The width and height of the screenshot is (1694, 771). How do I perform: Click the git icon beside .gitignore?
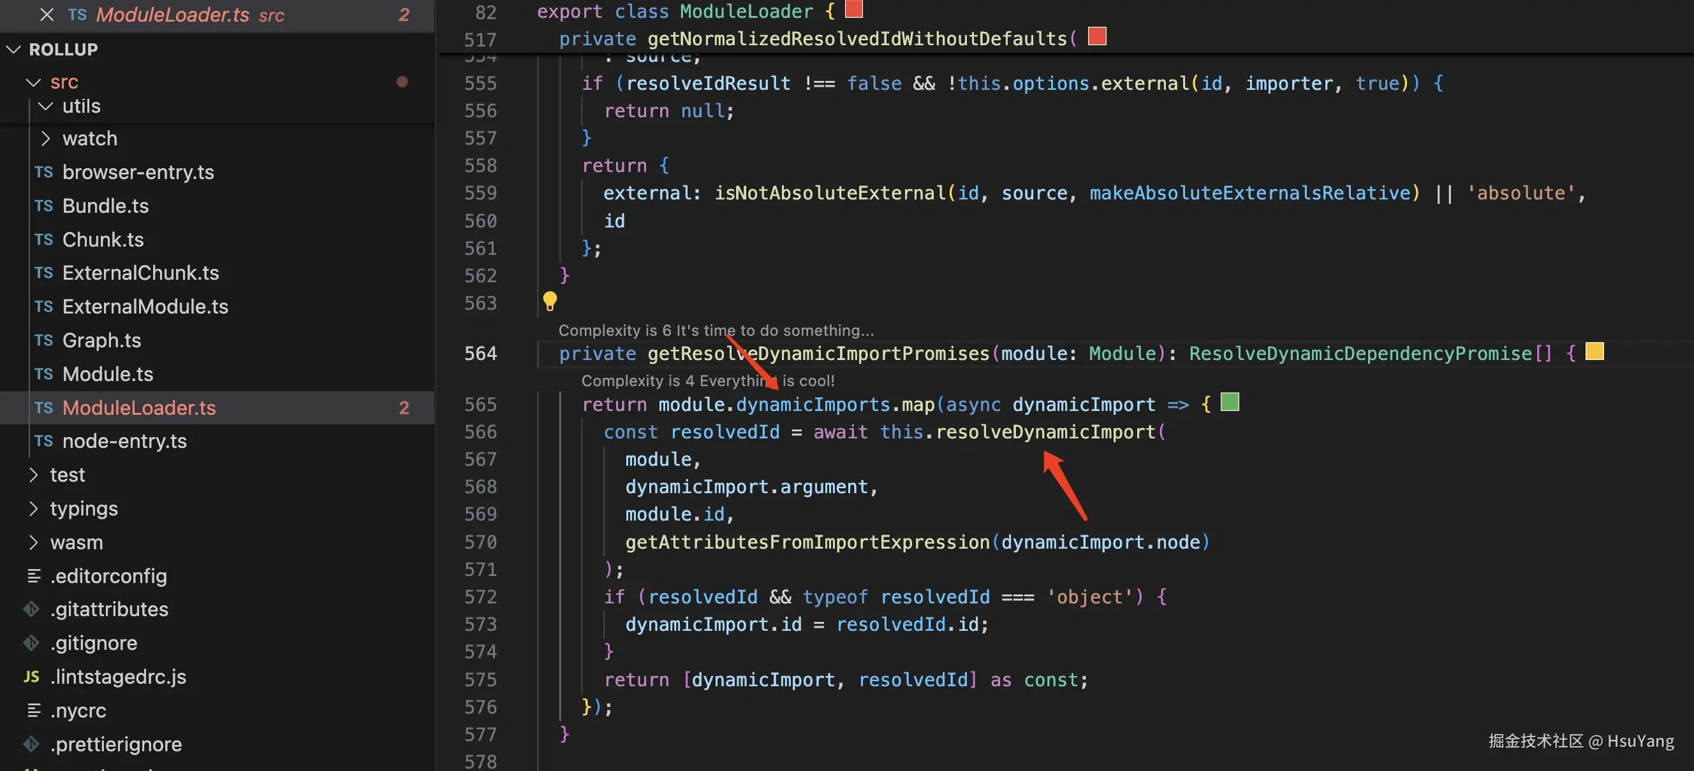[x=31, y=642]
